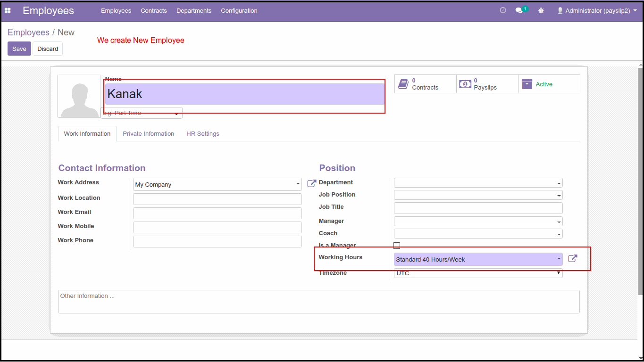644x362 pixels.
Task: Open the 0 Payslips stat button
Action: 487,84
